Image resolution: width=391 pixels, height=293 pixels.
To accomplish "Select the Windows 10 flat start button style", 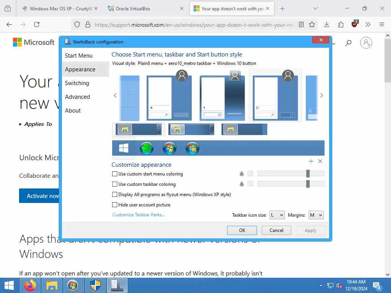I will coord(124,148).
